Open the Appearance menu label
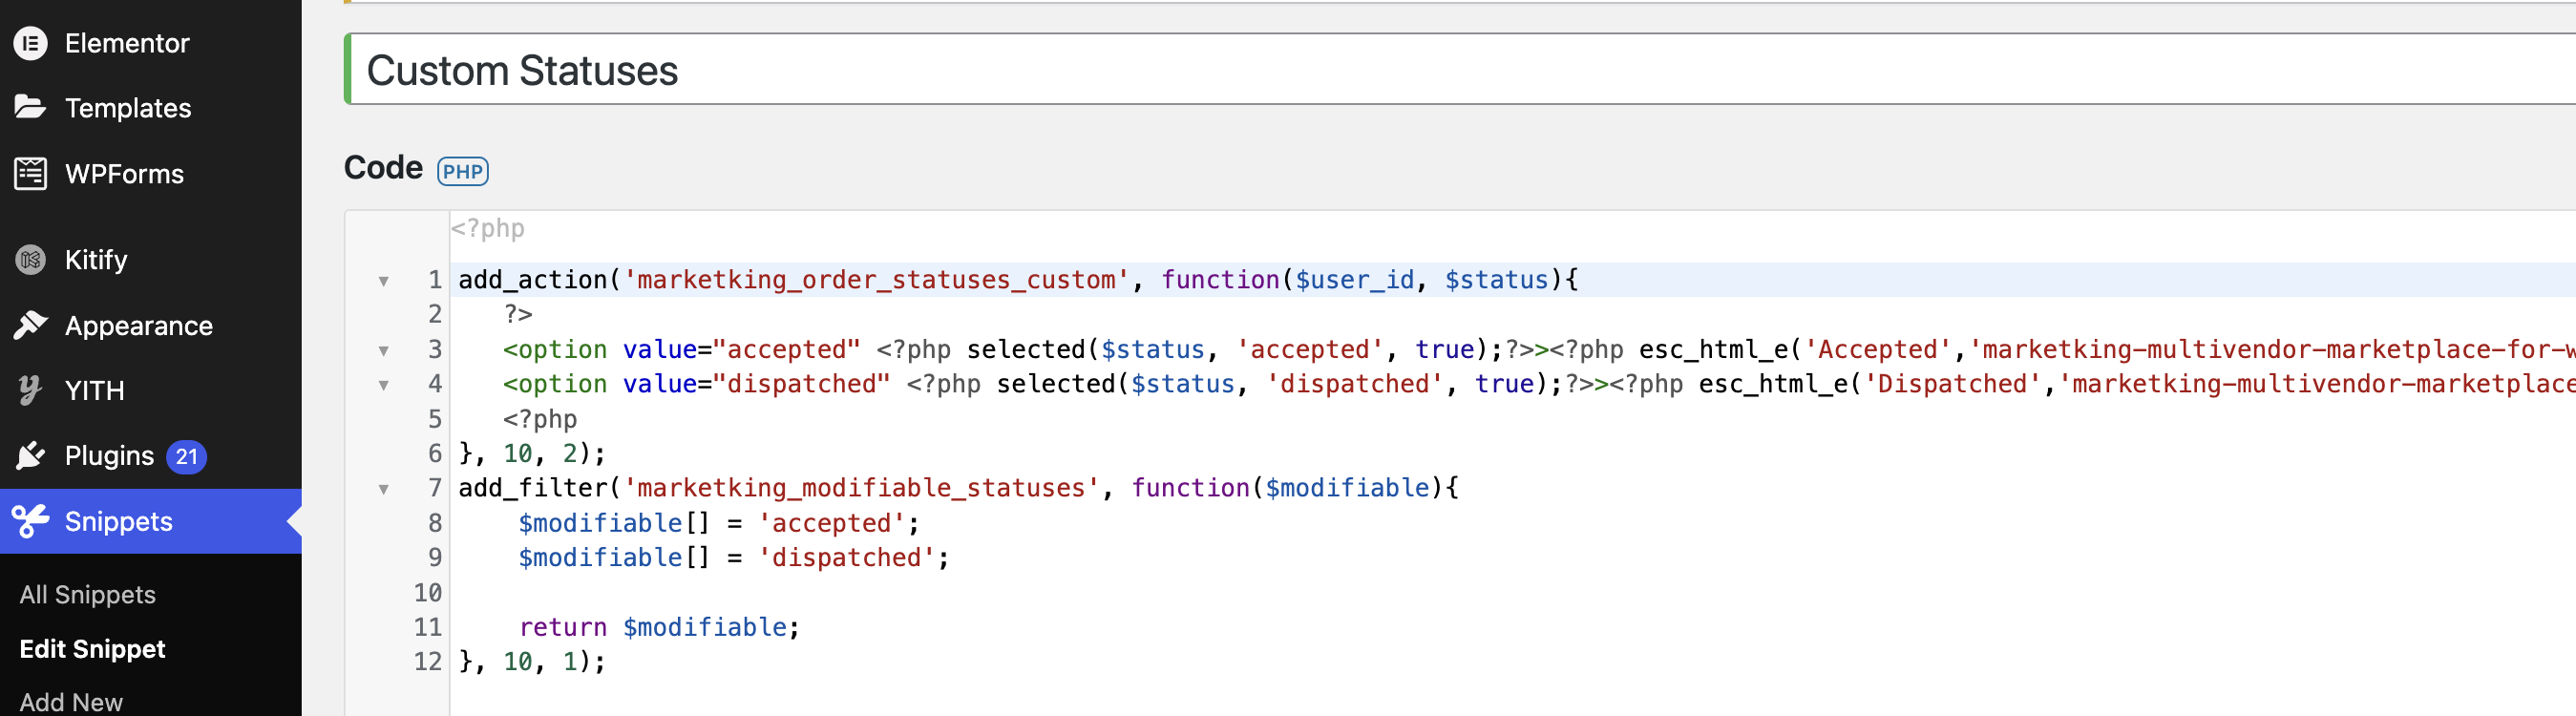Screen dimensions: 2576x716 coord(139,326)
